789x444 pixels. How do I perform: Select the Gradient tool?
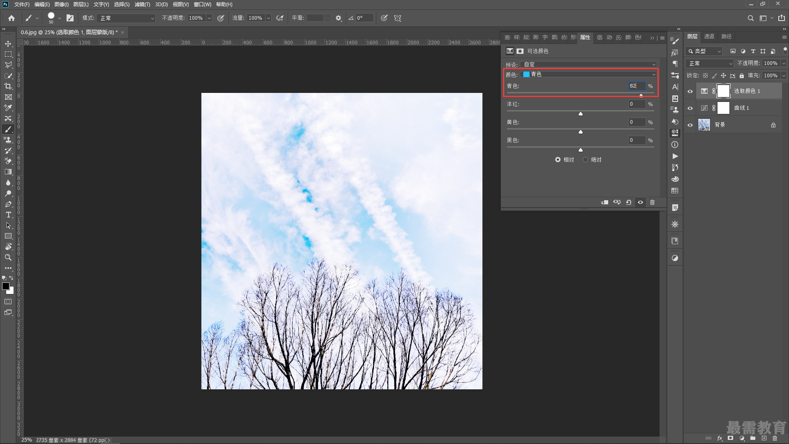pyautogui.click(x=8, y=172)
